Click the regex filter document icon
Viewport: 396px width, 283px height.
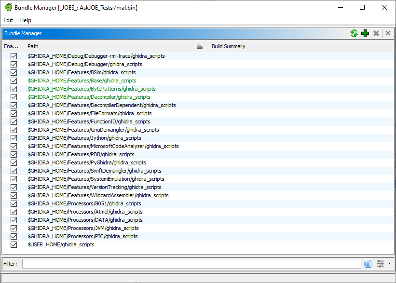368,263
